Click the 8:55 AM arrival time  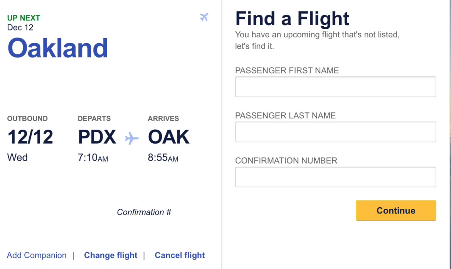coord(162,158)
